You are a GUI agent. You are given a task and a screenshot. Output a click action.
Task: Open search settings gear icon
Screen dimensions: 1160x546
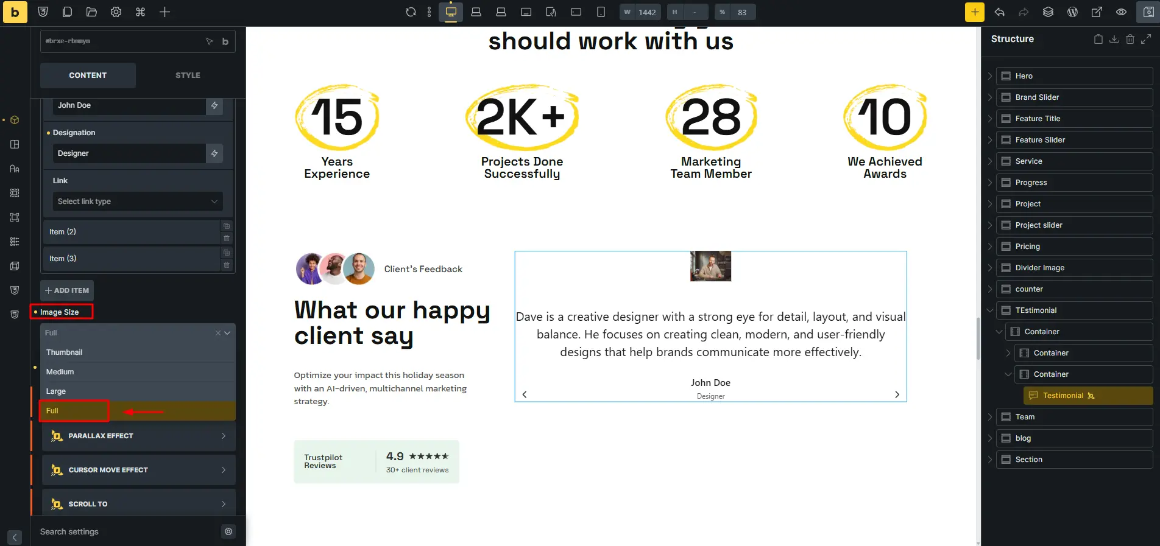pyautogui.click(x=228, y=531)
